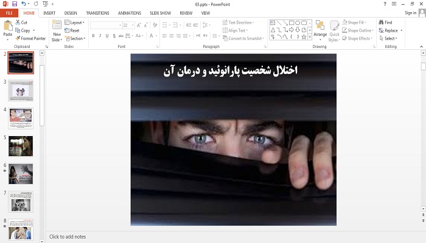The image size is (426, 243).
Task: Switch to the INSERT tab
Action: 49,13
